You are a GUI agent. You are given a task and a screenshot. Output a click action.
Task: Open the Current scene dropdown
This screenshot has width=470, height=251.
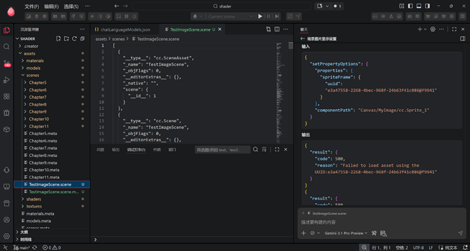[230, 16]
